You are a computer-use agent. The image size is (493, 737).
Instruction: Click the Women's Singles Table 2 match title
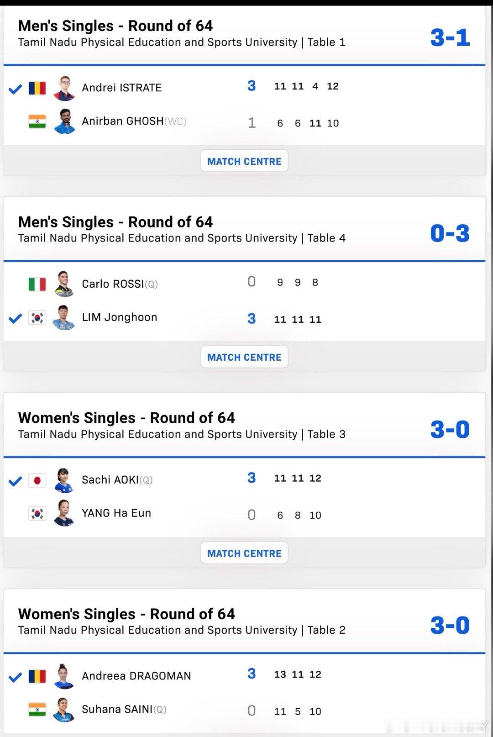(x=126, y=614)
